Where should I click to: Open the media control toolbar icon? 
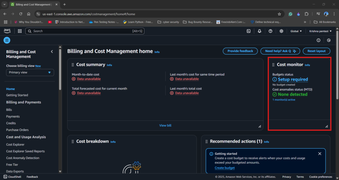318,14
